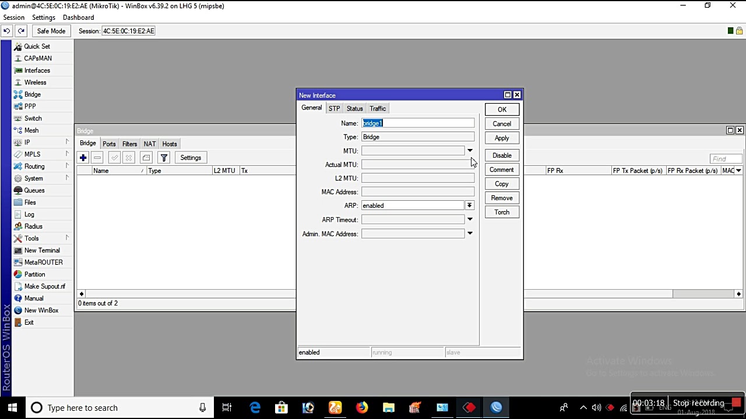Expand the Admin. MAC Address arrow

point(470,233)
